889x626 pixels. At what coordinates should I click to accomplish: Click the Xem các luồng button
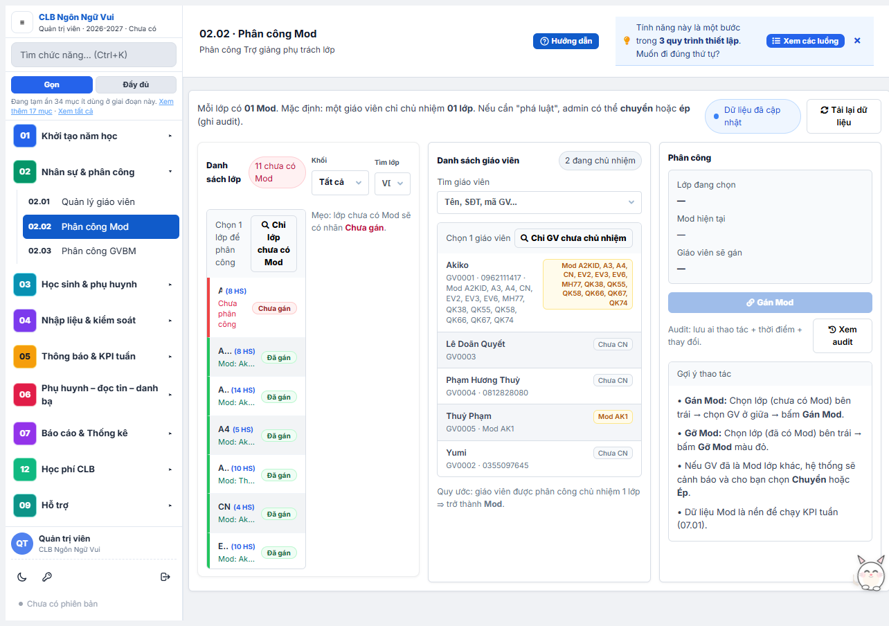tap(805, 41)
